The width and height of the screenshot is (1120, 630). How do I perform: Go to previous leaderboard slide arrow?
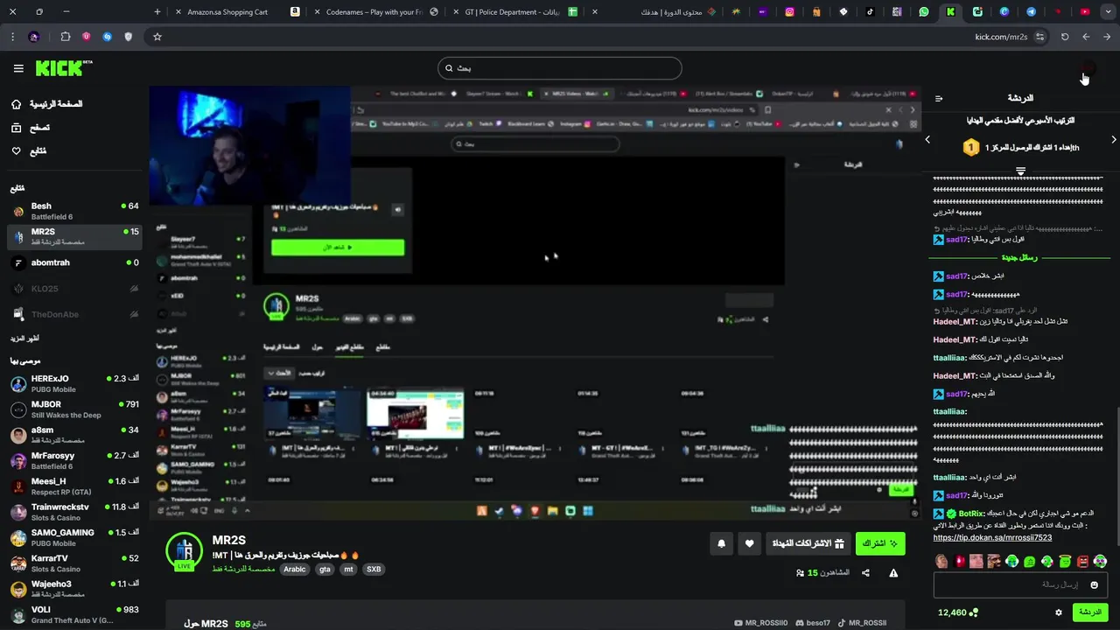coord(927,140)
